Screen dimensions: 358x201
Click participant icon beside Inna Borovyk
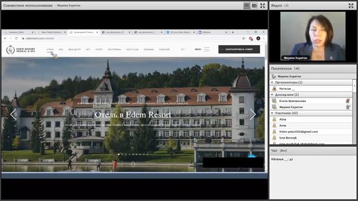[x=274, y=138]
